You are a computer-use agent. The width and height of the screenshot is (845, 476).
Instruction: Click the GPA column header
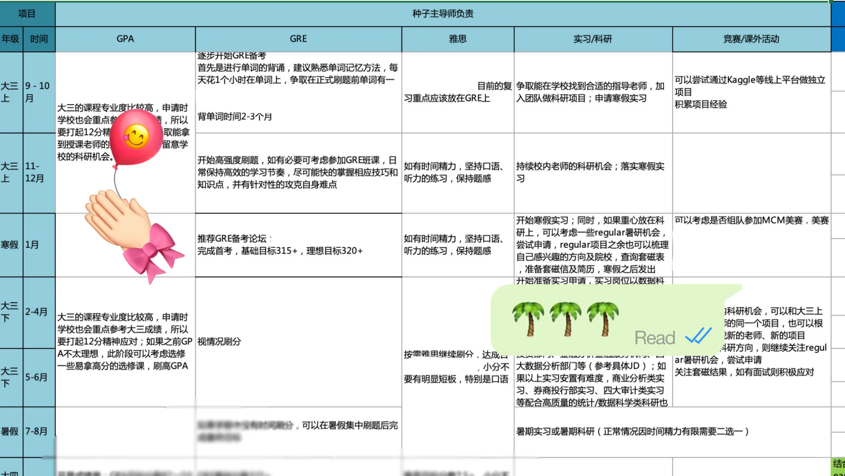coord(125,39)
